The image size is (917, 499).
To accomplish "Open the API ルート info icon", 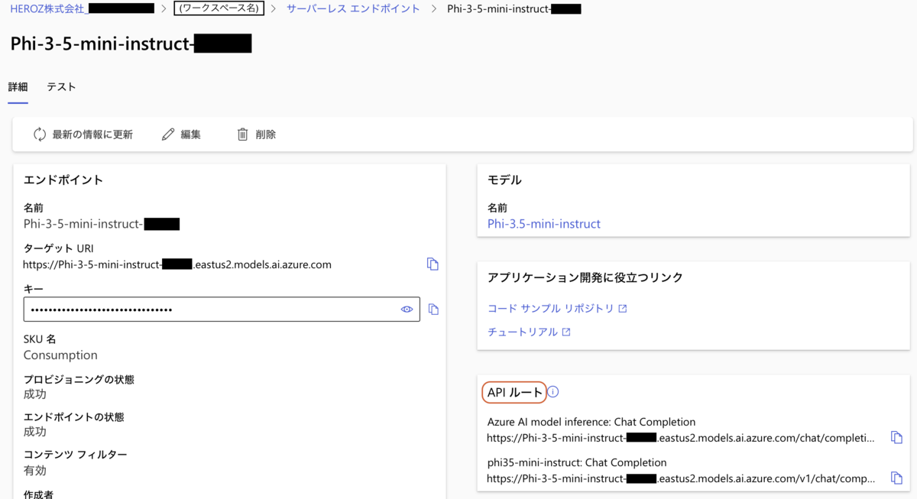I will [x=553, y=392].
